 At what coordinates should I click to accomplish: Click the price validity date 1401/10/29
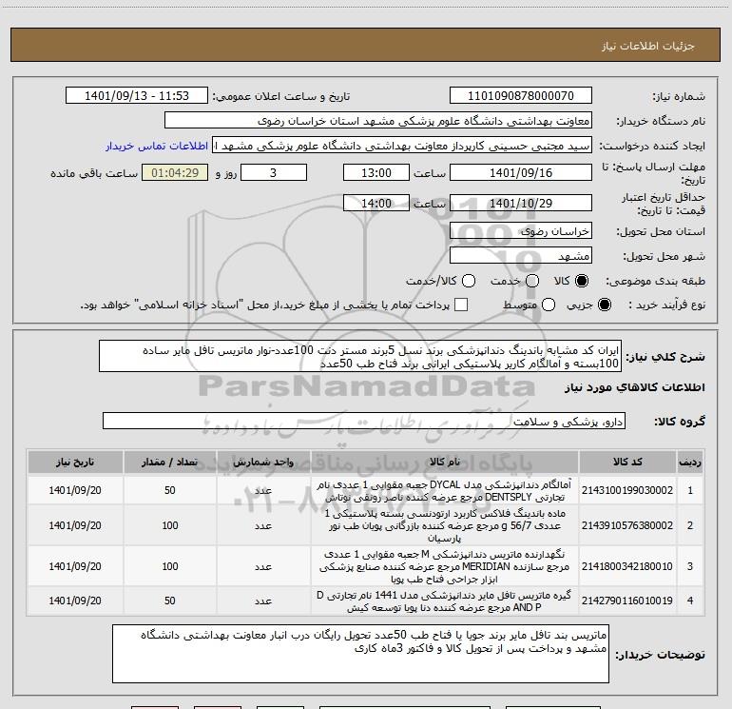coord(521,203)
